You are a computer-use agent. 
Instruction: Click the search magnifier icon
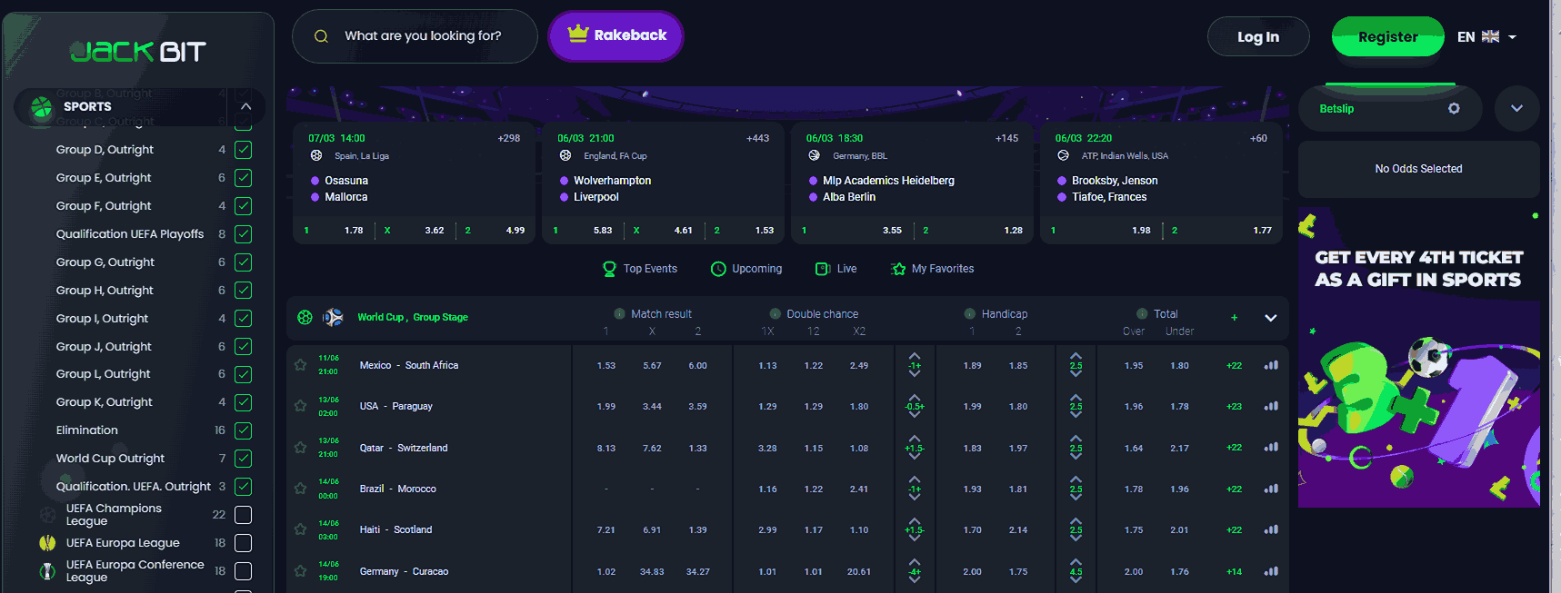(321, 36)
